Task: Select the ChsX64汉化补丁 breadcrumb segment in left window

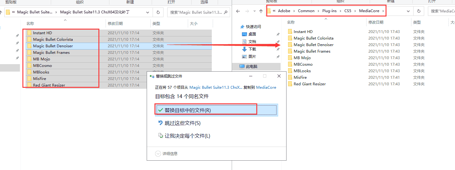Action: [x=95, y=12]
